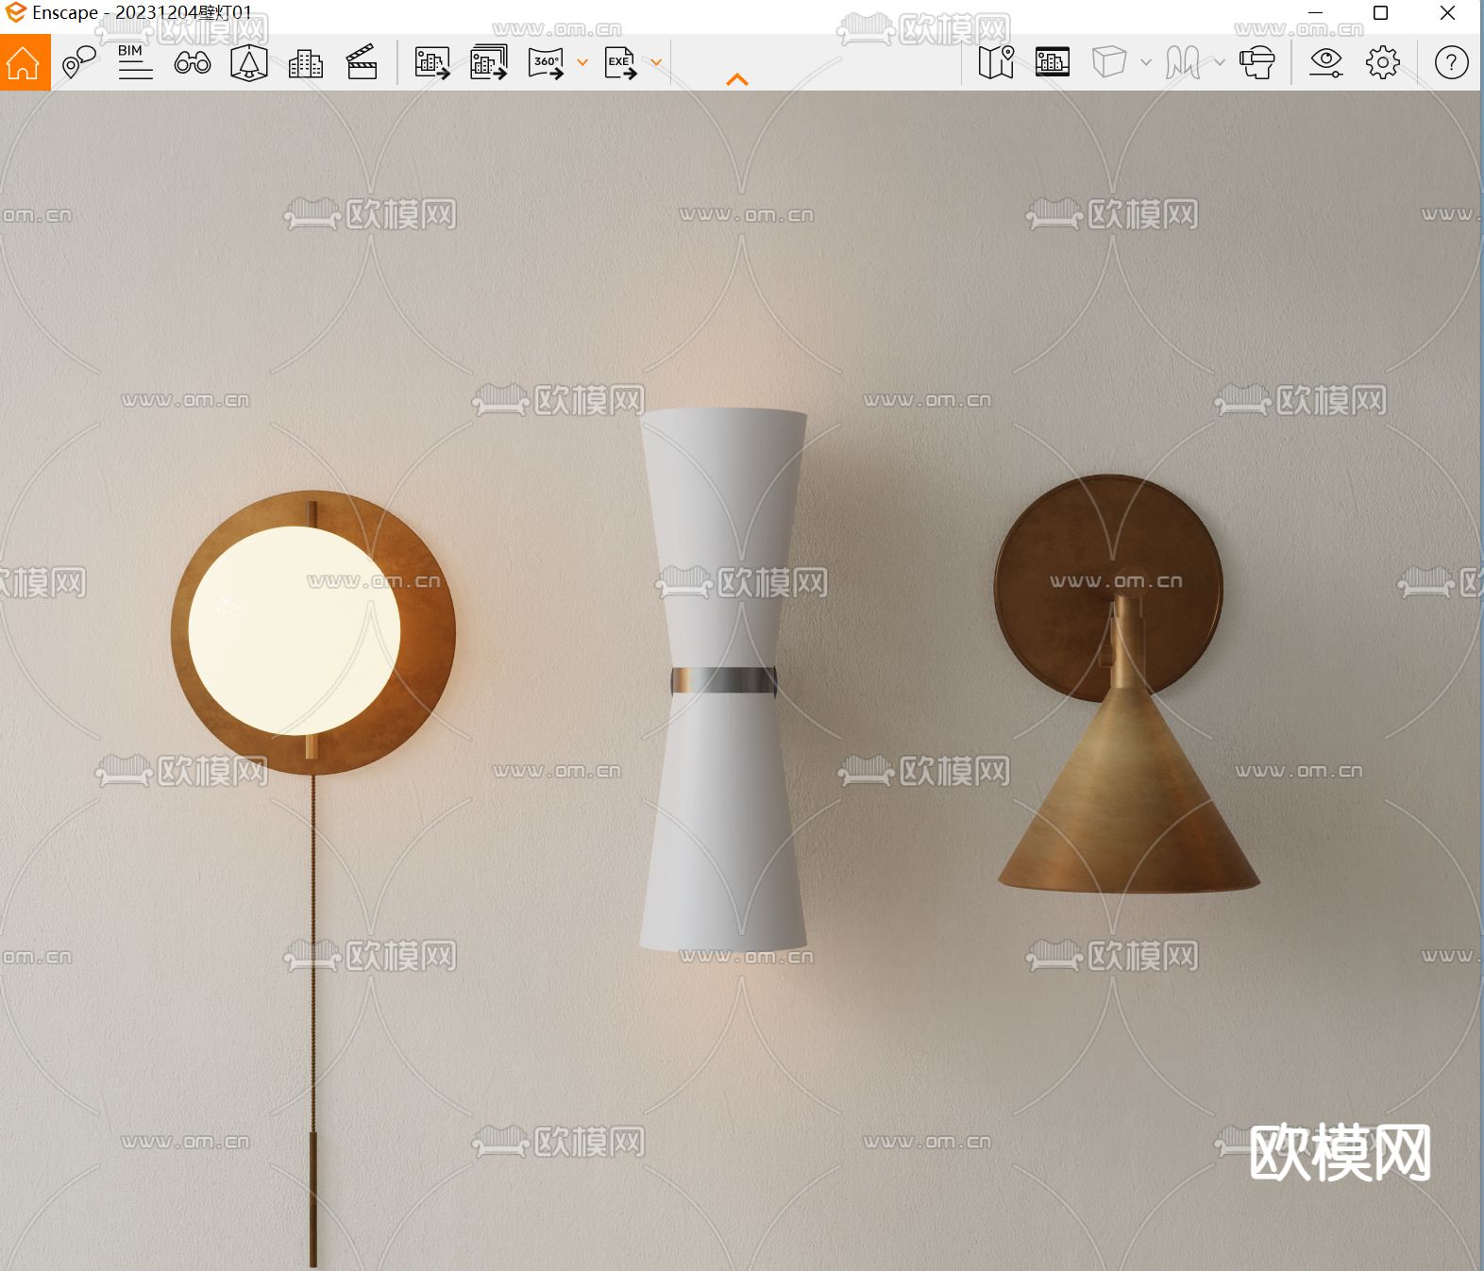Select the cube view mode icon
Viewport: 1484px width, 1271px height.
click(1109, 63)
